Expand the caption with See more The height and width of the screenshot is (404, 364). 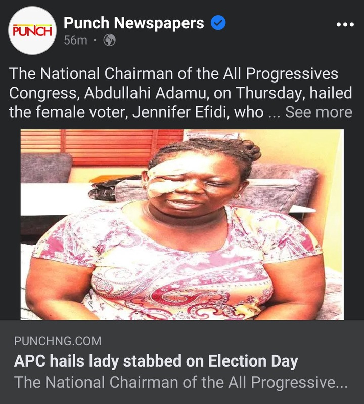pyautogui.click(x=318, y=112)
